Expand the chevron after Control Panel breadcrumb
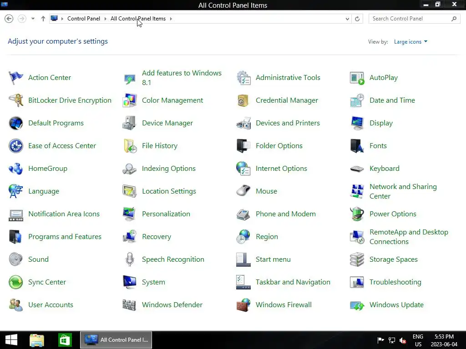The height and width of the screenshot is (349, 466). [x=105, y=19]
